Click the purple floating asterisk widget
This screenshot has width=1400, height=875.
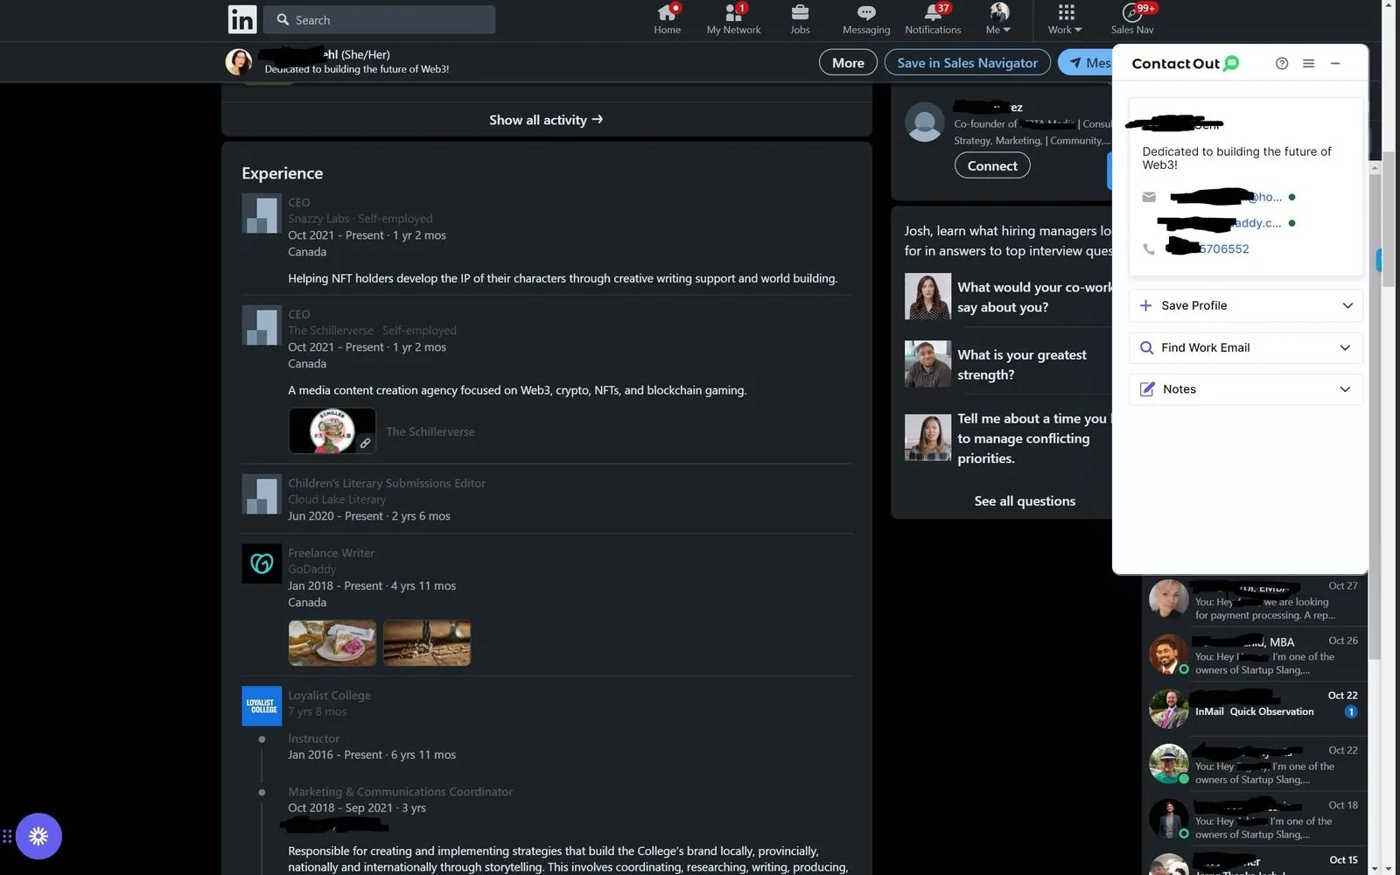coord(38,836)
